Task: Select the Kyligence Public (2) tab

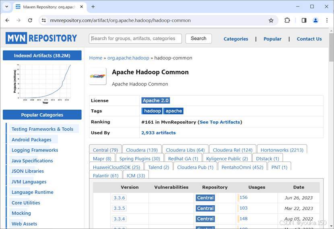Action: coord(227,159)
